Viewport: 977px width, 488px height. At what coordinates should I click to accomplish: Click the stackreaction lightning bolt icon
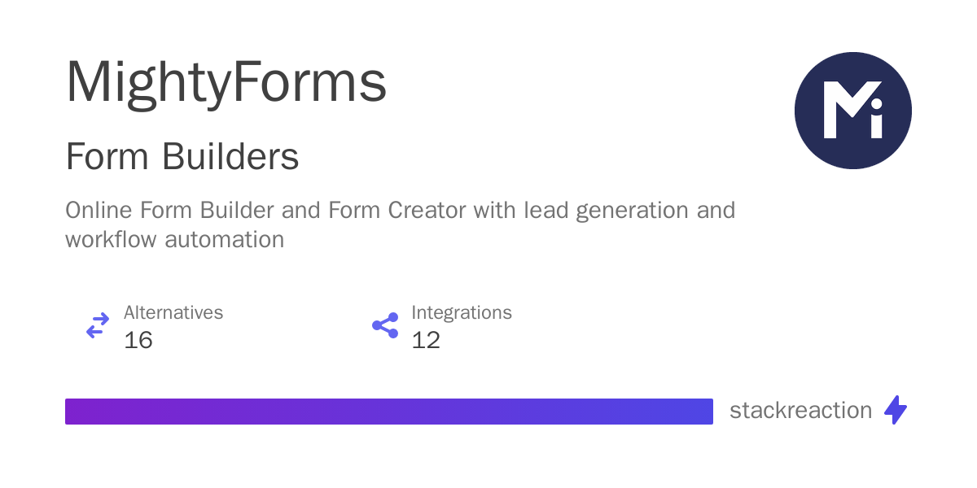[896, 411]
